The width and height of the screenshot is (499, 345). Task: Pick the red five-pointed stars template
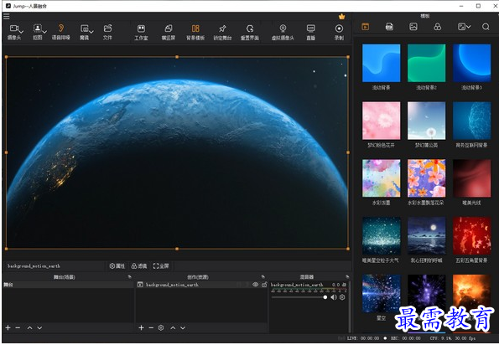click(471, 235)
